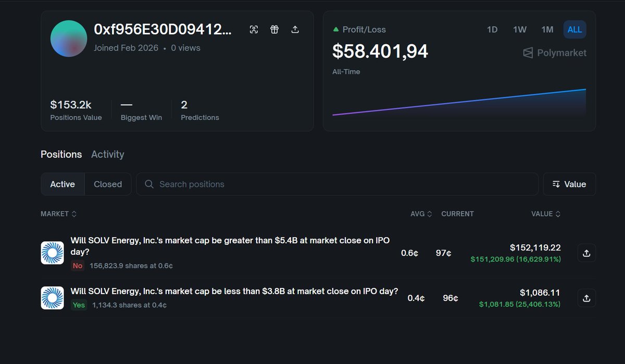Show Active positions
Image resolution: width=625 pixels, height=364 pixels.
click(x=63, y=184)
